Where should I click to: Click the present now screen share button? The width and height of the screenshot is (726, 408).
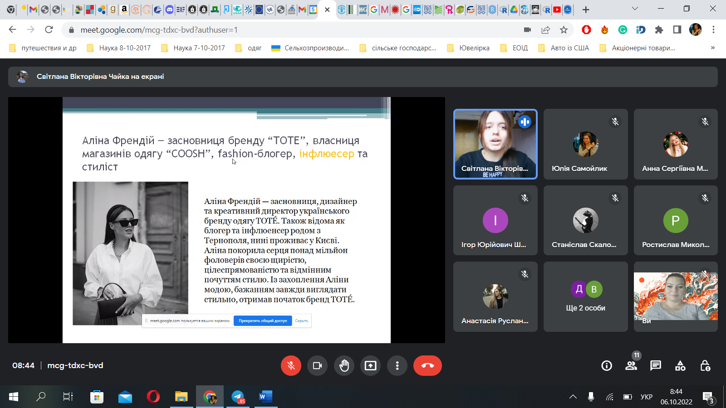[x=371, y=365]
